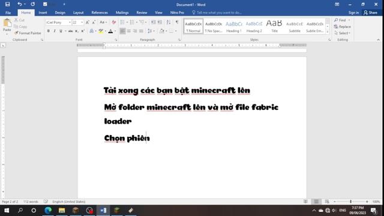This screenshot has height=216, width=384.
Task: Toggle subscript formatting
Action: [x=77, y=31]
